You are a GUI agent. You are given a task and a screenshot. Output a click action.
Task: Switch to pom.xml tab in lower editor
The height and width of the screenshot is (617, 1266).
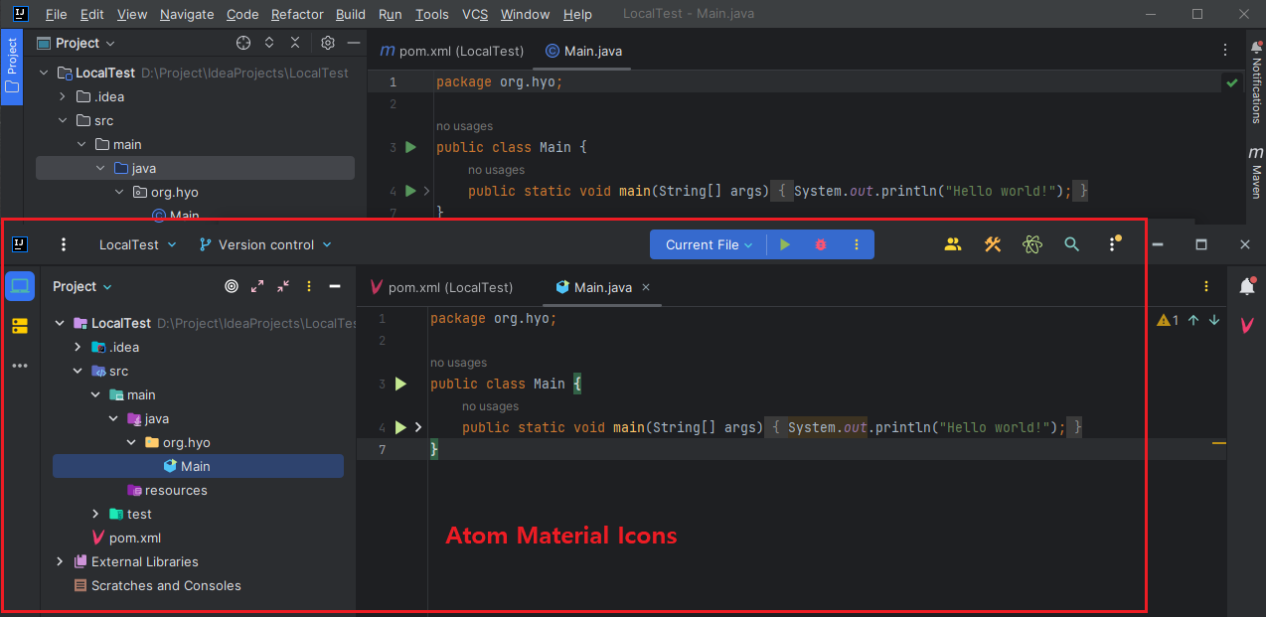[x=440, y=287]
